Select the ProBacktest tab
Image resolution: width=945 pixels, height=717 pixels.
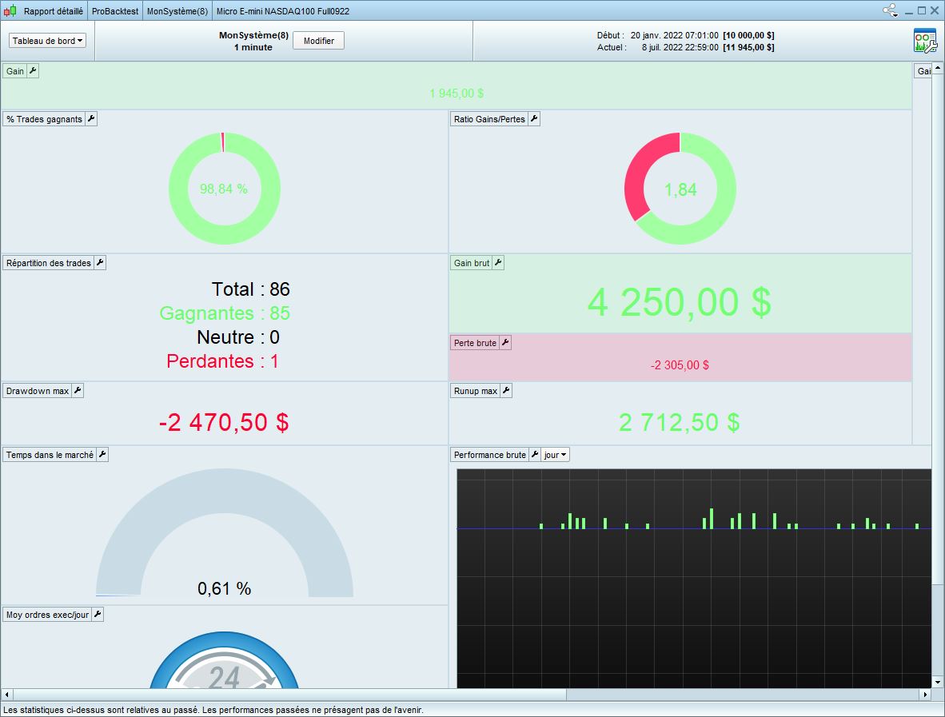click(x=115, y=11)
